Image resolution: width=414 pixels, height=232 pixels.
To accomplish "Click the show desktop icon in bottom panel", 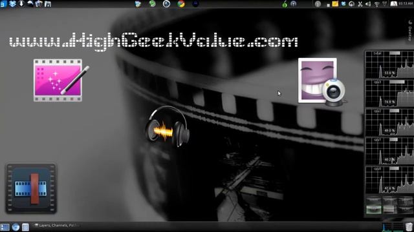I will [5, 227].
